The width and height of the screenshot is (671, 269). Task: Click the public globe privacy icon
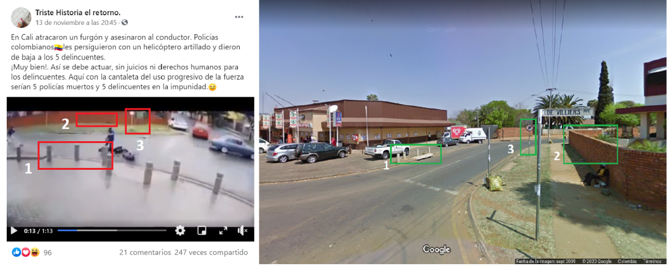124,23
